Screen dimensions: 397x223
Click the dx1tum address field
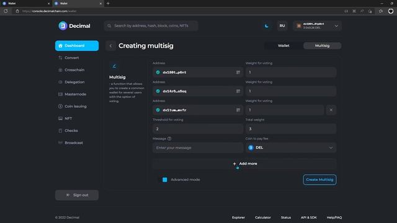[198, 110]
